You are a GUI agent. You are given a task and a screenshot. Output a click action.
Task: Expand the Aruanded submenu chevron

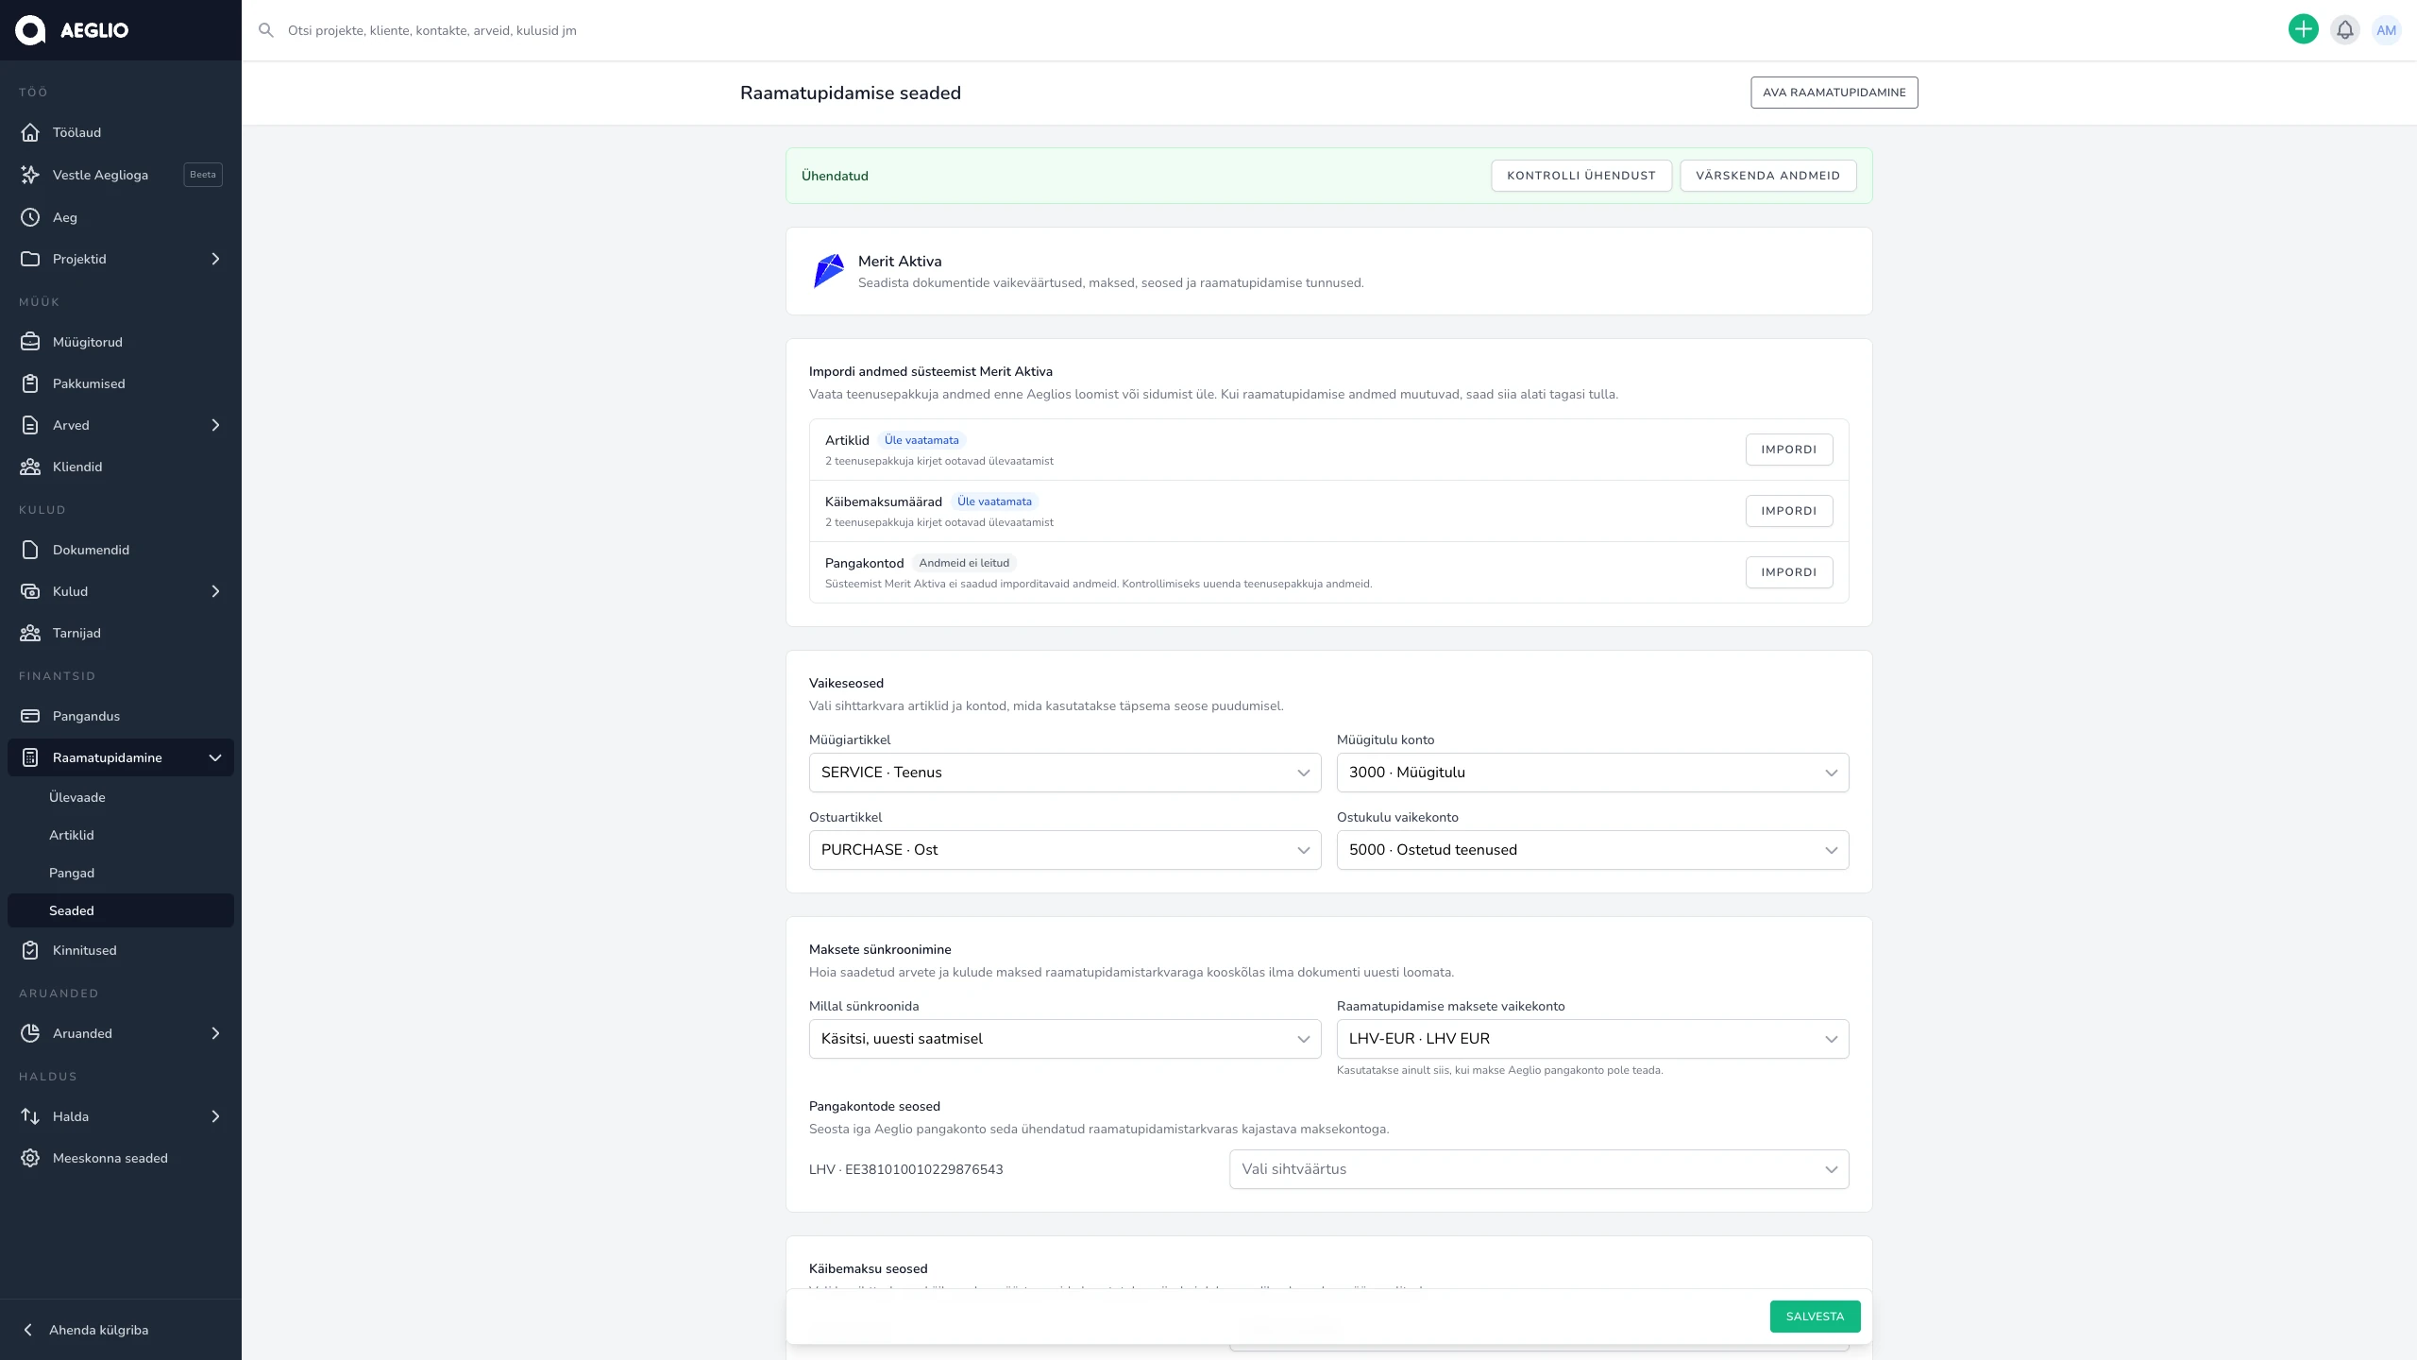(215, 1033)
